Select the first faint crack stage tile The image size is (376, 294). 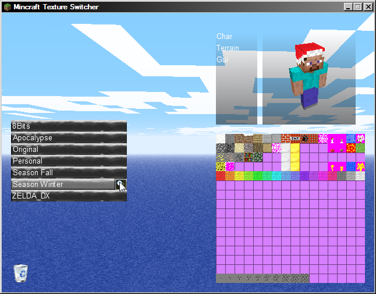(x=221, y=278)
